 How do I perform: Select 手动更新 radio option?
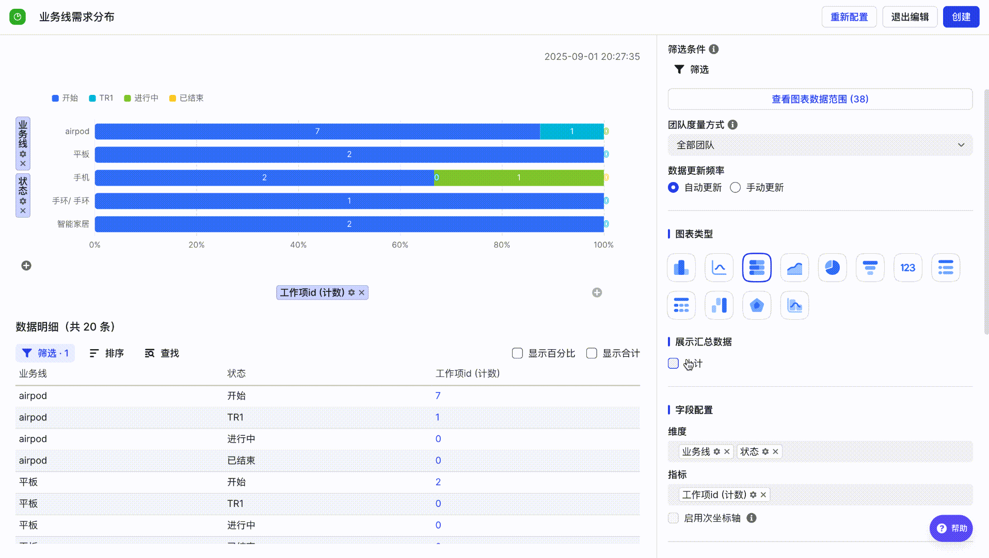click(x=735, y=188)
